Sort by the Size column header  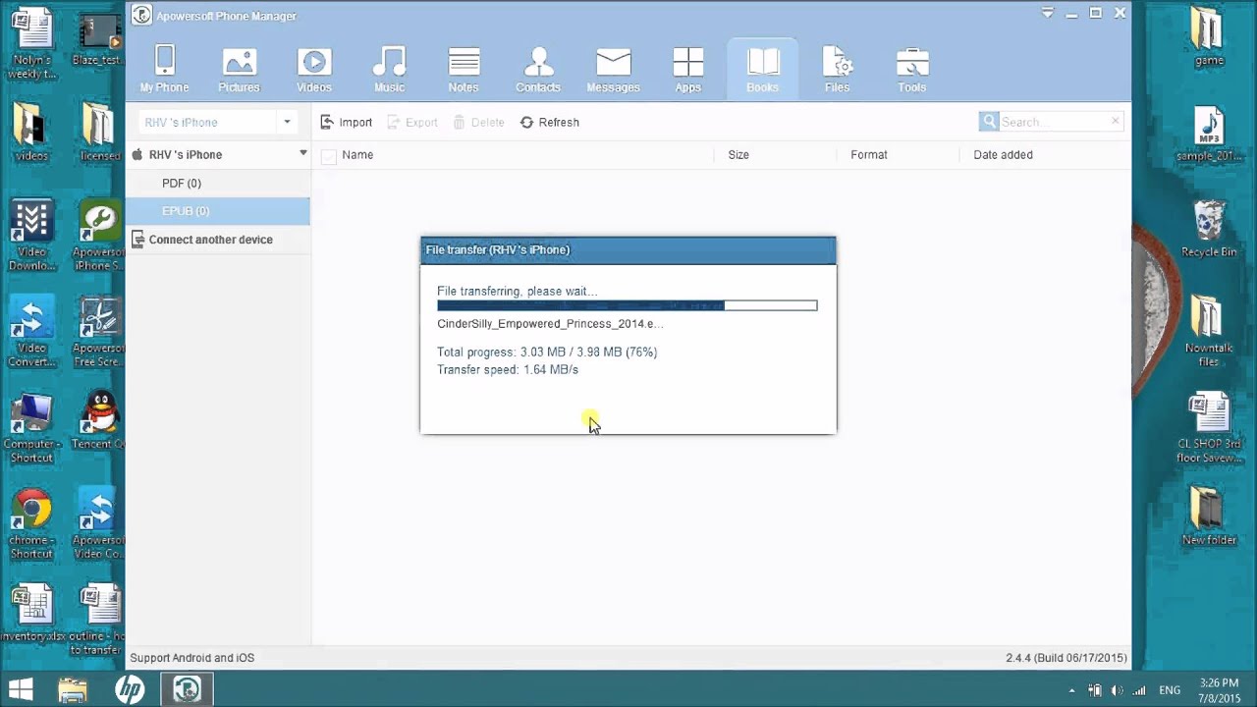coord(738,155)
